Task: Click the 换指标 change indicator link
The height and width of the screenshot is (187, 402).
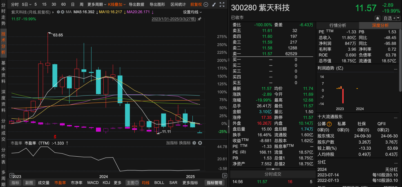Action: [x=185, y=143]
